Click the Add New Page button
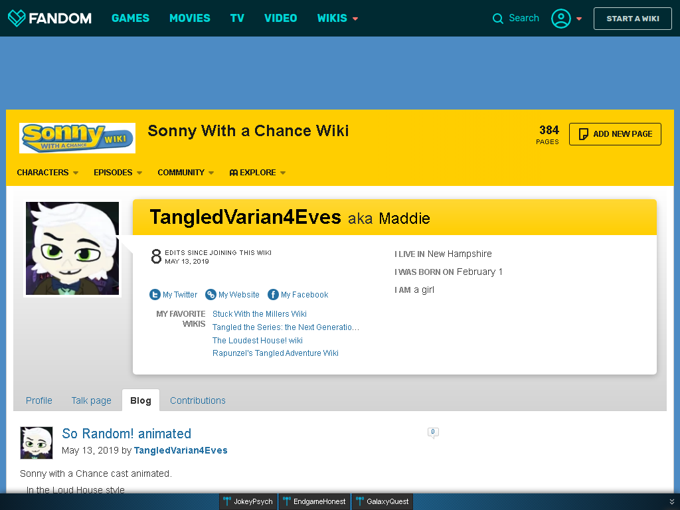 (x=615, y=134)
